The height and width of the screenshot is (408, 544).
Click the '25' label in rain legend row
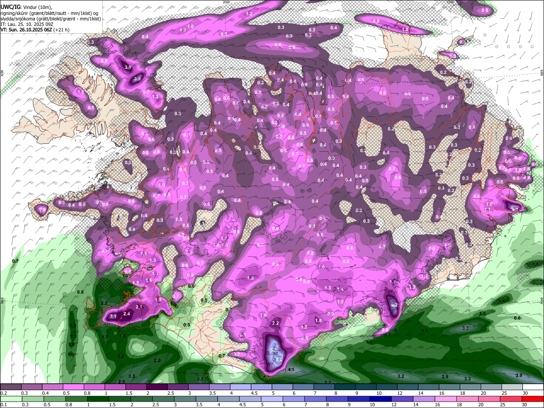[x=503, y=405]
